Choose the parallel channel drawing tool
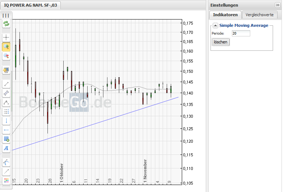Image resolution: width=283 pixels, height=192 pixels. pos(6,93)
